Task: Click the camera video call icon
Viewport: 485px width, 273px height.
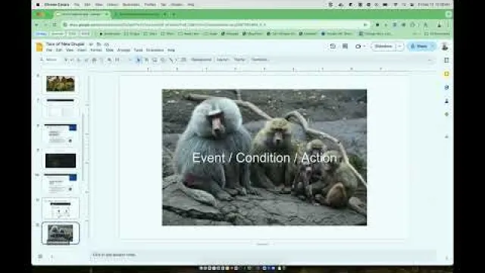Action: pyautogui.click(x=358, y=46)
